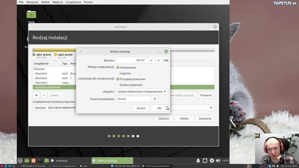Click the yellow partition bar segment
This screenshot has width=299, height=168.
pyautogui.click(x=55, y=50)
